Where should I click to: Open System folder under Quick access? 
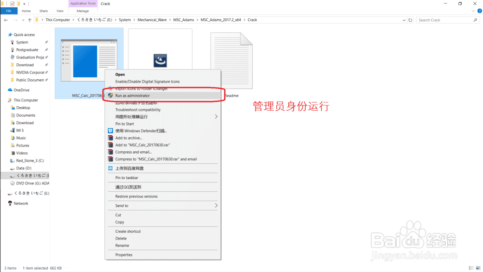pos(22,42)
